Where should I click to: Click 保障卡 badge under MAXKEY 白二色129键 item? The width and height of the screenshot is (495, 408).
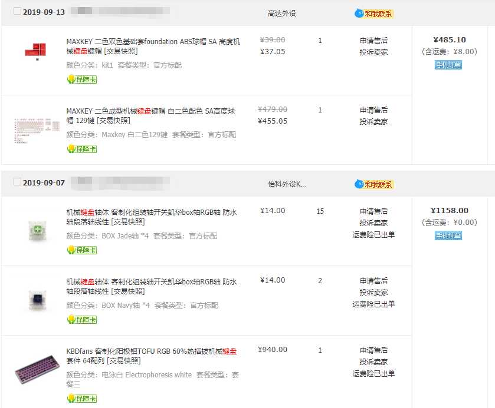(81, 149)
